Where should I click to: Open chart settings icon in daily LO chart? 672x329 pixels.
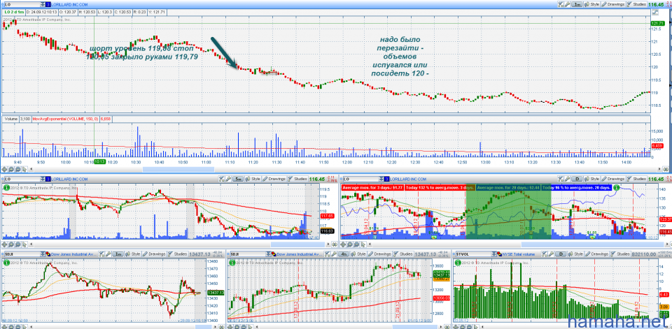point(561,179)
